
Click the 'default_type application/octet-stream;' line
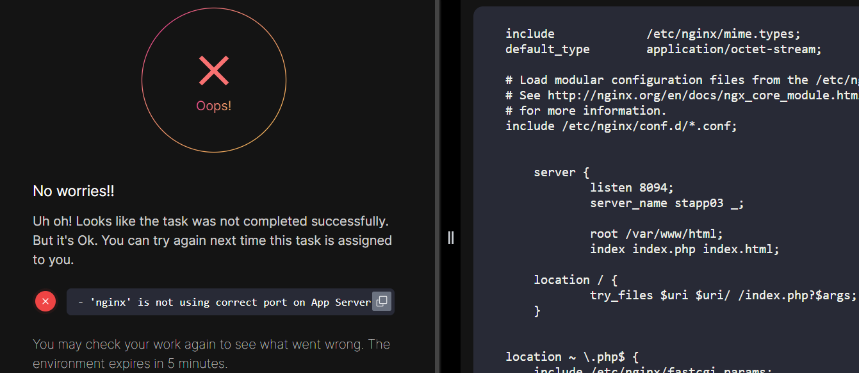663,49
